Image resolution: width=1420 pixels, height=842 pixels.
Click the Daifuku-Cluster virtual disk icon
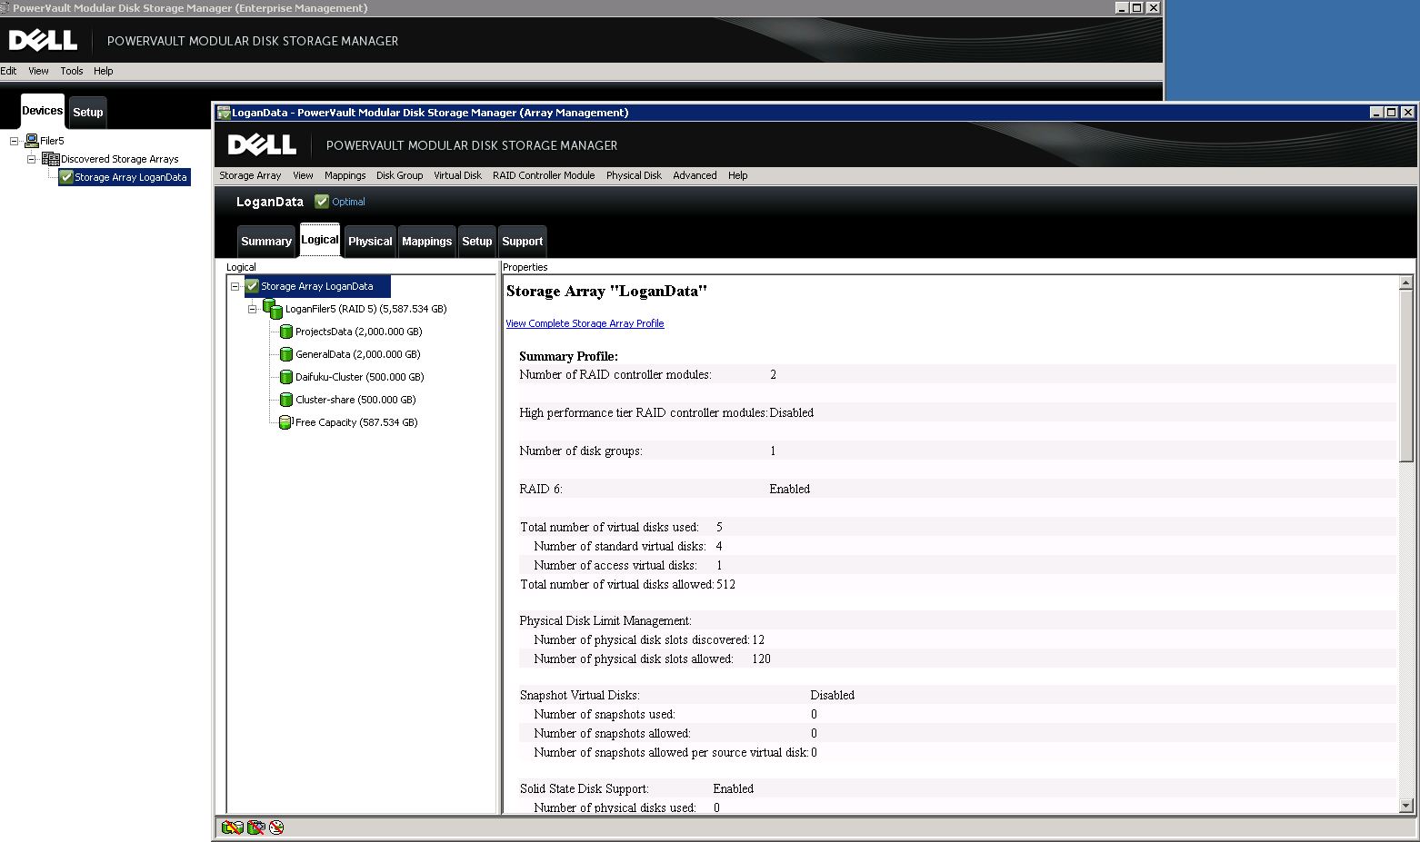(x=286, y=377)
